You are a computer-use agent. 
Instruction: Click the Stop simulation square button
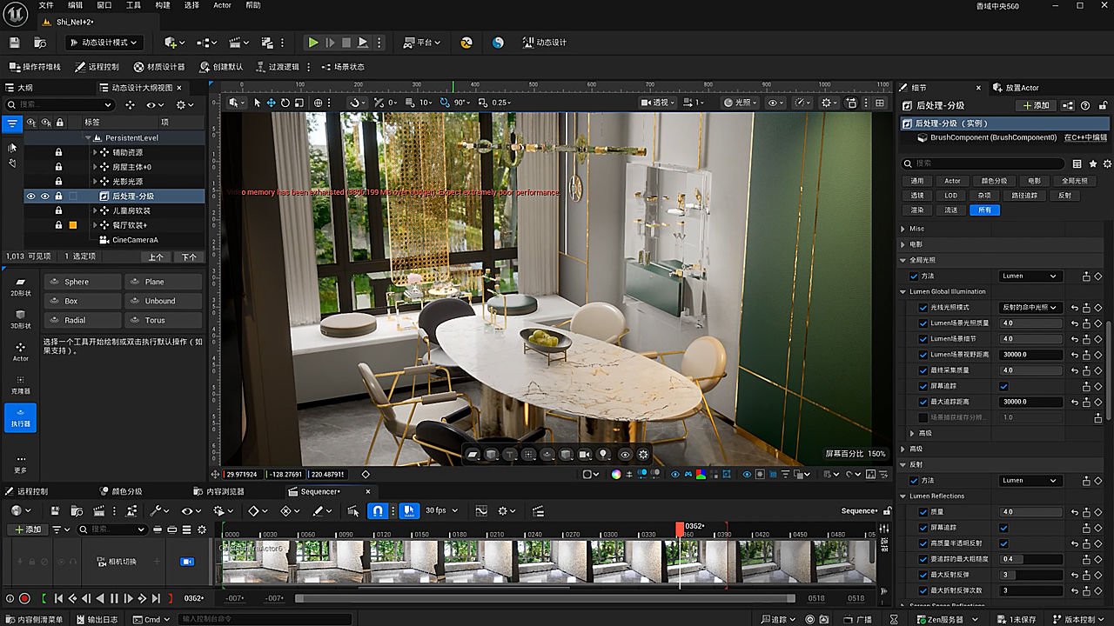(x=346, y=43)
